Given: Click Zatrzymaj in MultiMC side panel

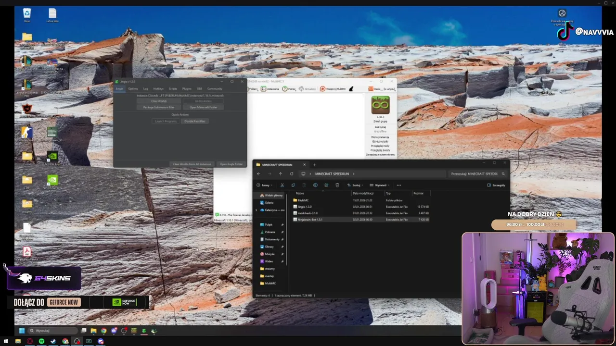Looking at the screenshot, I should coord(380,127).
